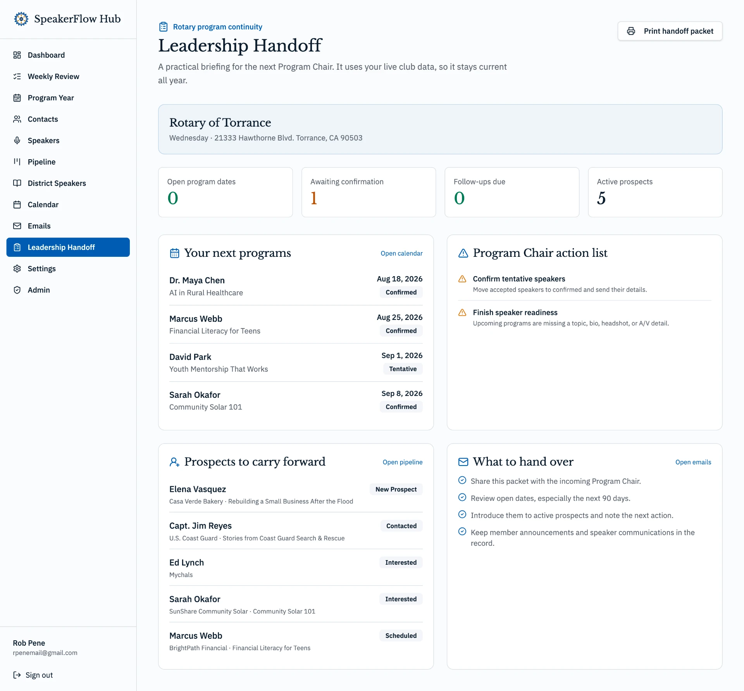The image size is (744, 691).
Task: Click the New Prospect badge
Action: tap(396, 489)
